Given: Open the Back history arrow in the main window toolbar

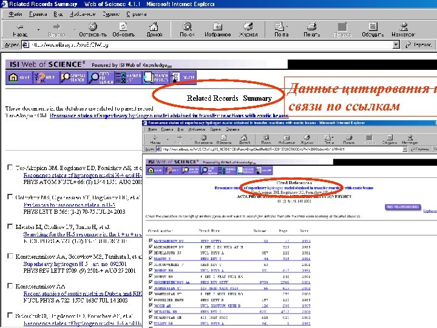Looking at the screenshot, I should point(38,30).
